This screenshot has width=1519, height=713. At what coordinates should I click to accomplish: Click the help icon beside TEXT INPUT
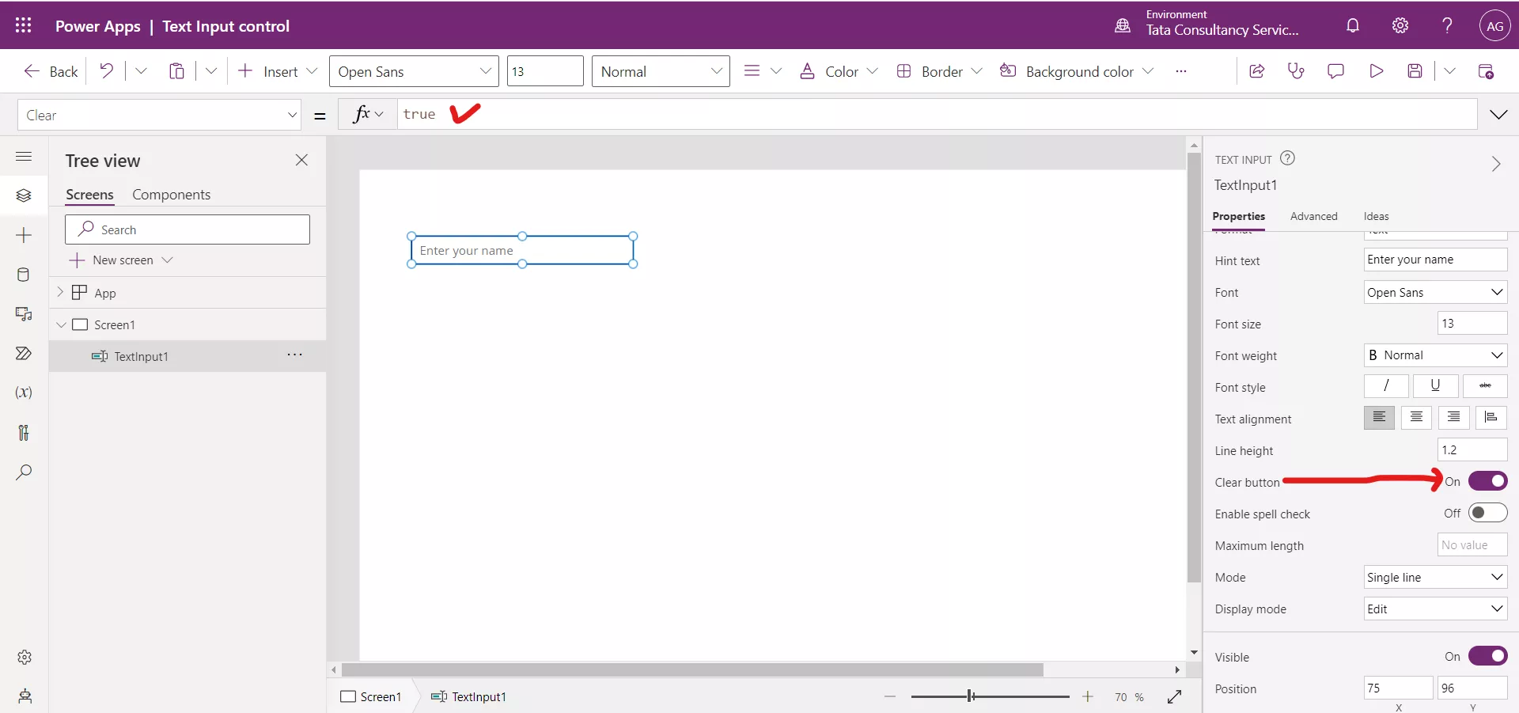[1287, 157]
